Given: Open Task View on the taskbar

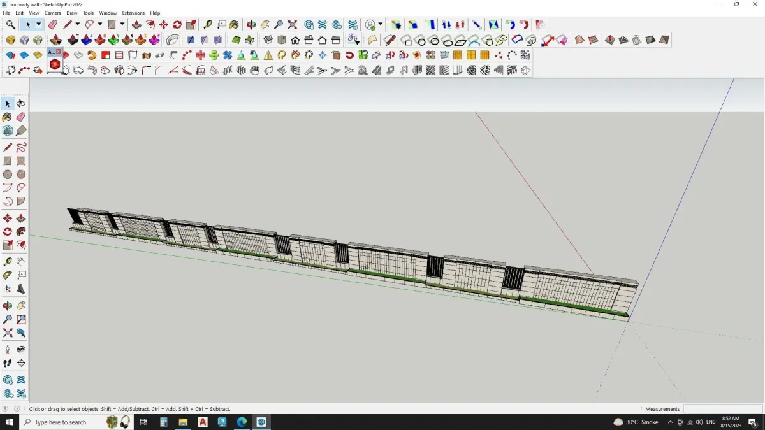Looking at the screenshot, I should coord(143,422).
